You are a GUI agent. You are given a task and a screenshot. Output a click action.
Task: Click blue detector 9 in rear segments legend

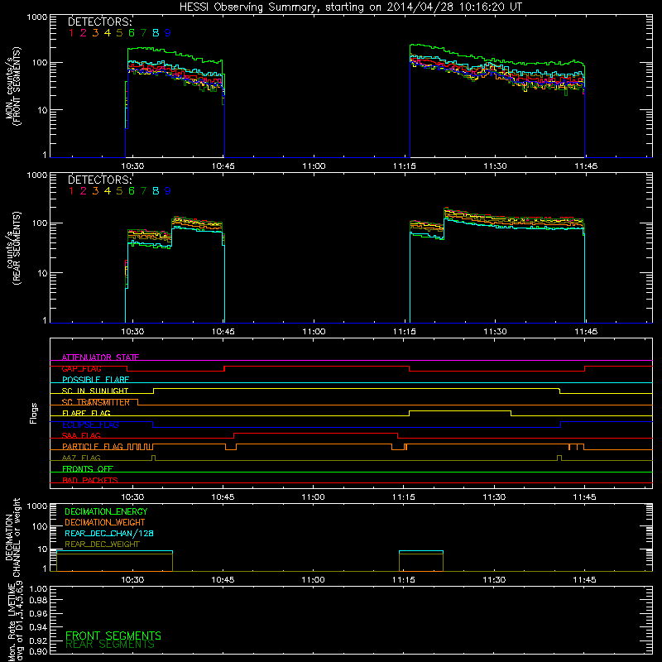[x=168, y=191]
